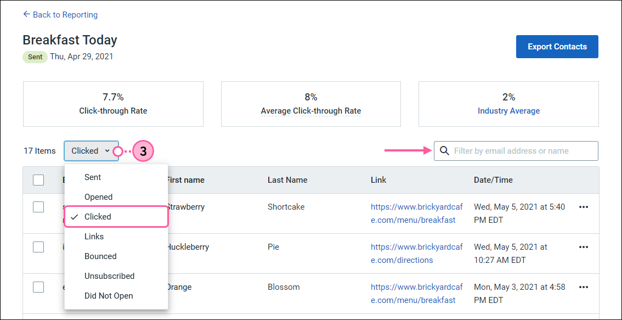Image resolution: width=622 pixels, height=320 pixels.
Task: Choose Bounced in the dropdown menu
Action: tap(116, 256)
